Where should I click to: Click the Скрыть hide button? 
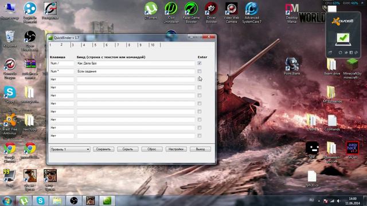(128, 149)
